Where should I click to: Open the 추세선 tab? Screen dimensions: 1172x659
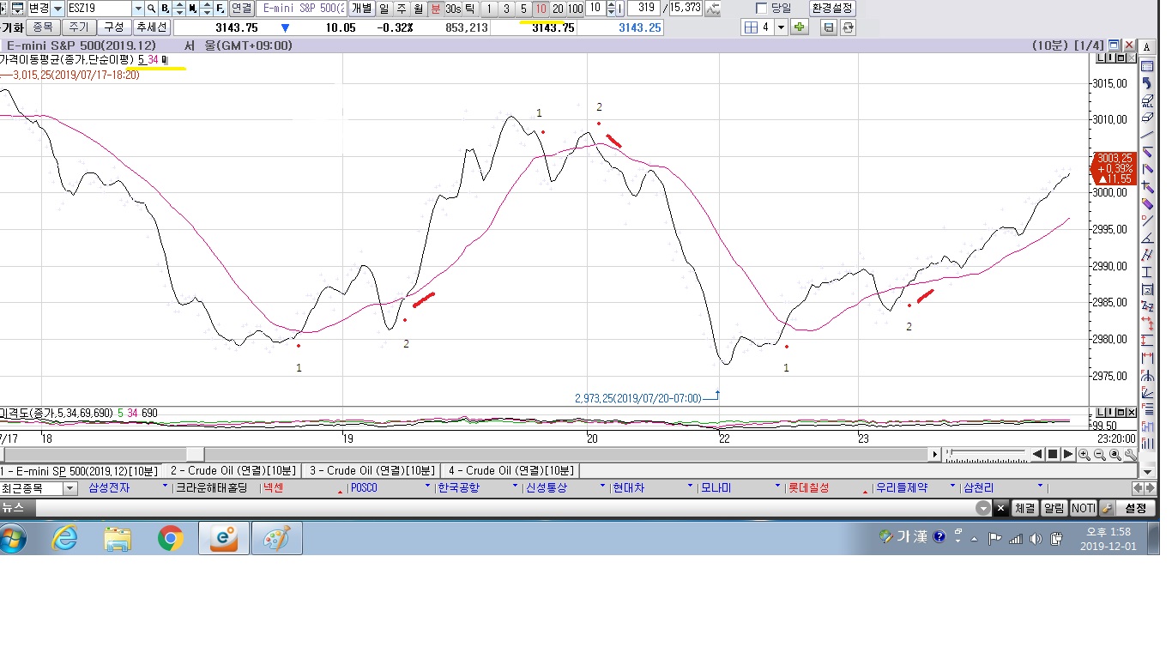point(152,27)
